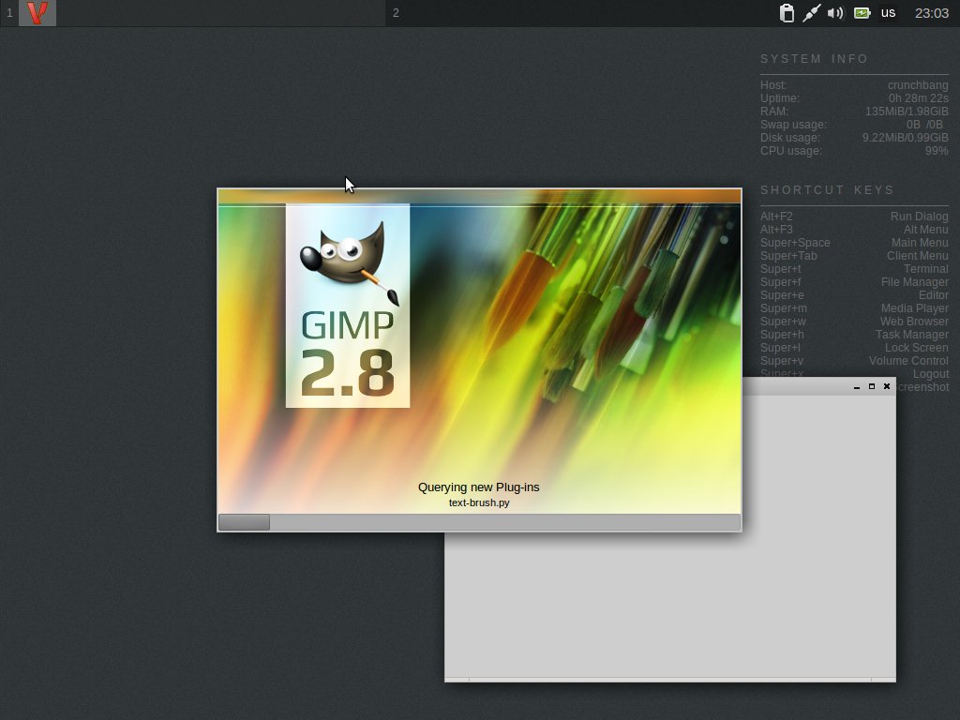Click the 'Client Menu' shortcut entry
This screenshot has height=720, width=960.
pos(917,256)
